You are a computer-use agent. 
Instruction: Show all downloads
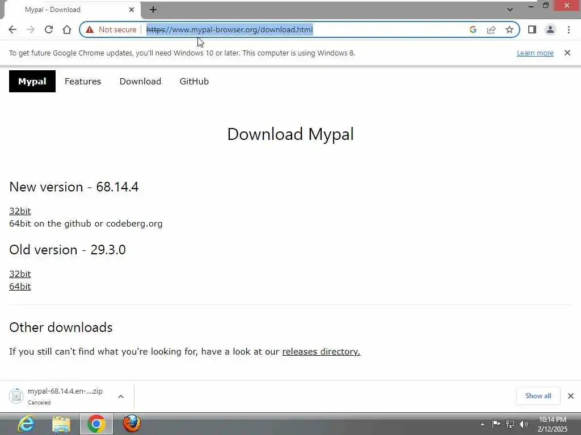click(538, 396)
